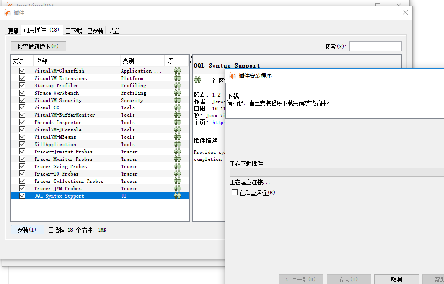
Task: Uncheck the Startup Profiler install checkbox
Action: pos(23,85)
